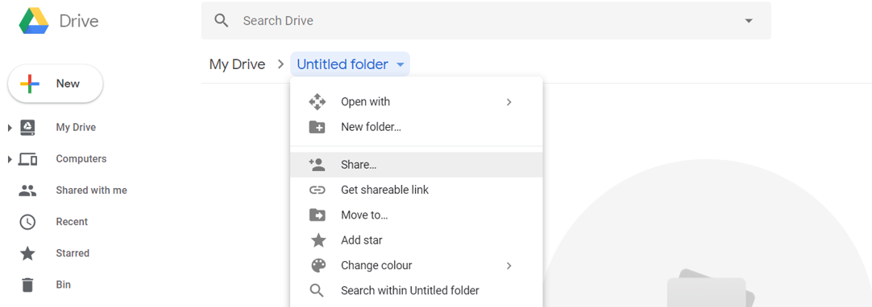Choose Get shareable link

[416, 190]
